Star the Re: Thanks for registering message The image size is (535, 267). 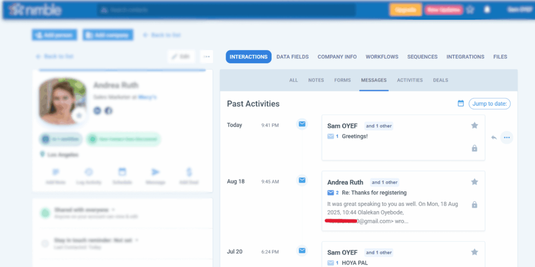474,182
